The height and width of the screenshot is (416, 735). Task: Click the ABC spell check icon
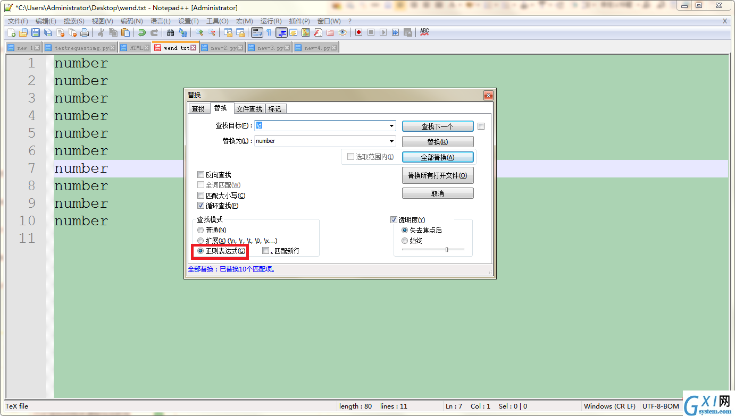pos(424,32)
